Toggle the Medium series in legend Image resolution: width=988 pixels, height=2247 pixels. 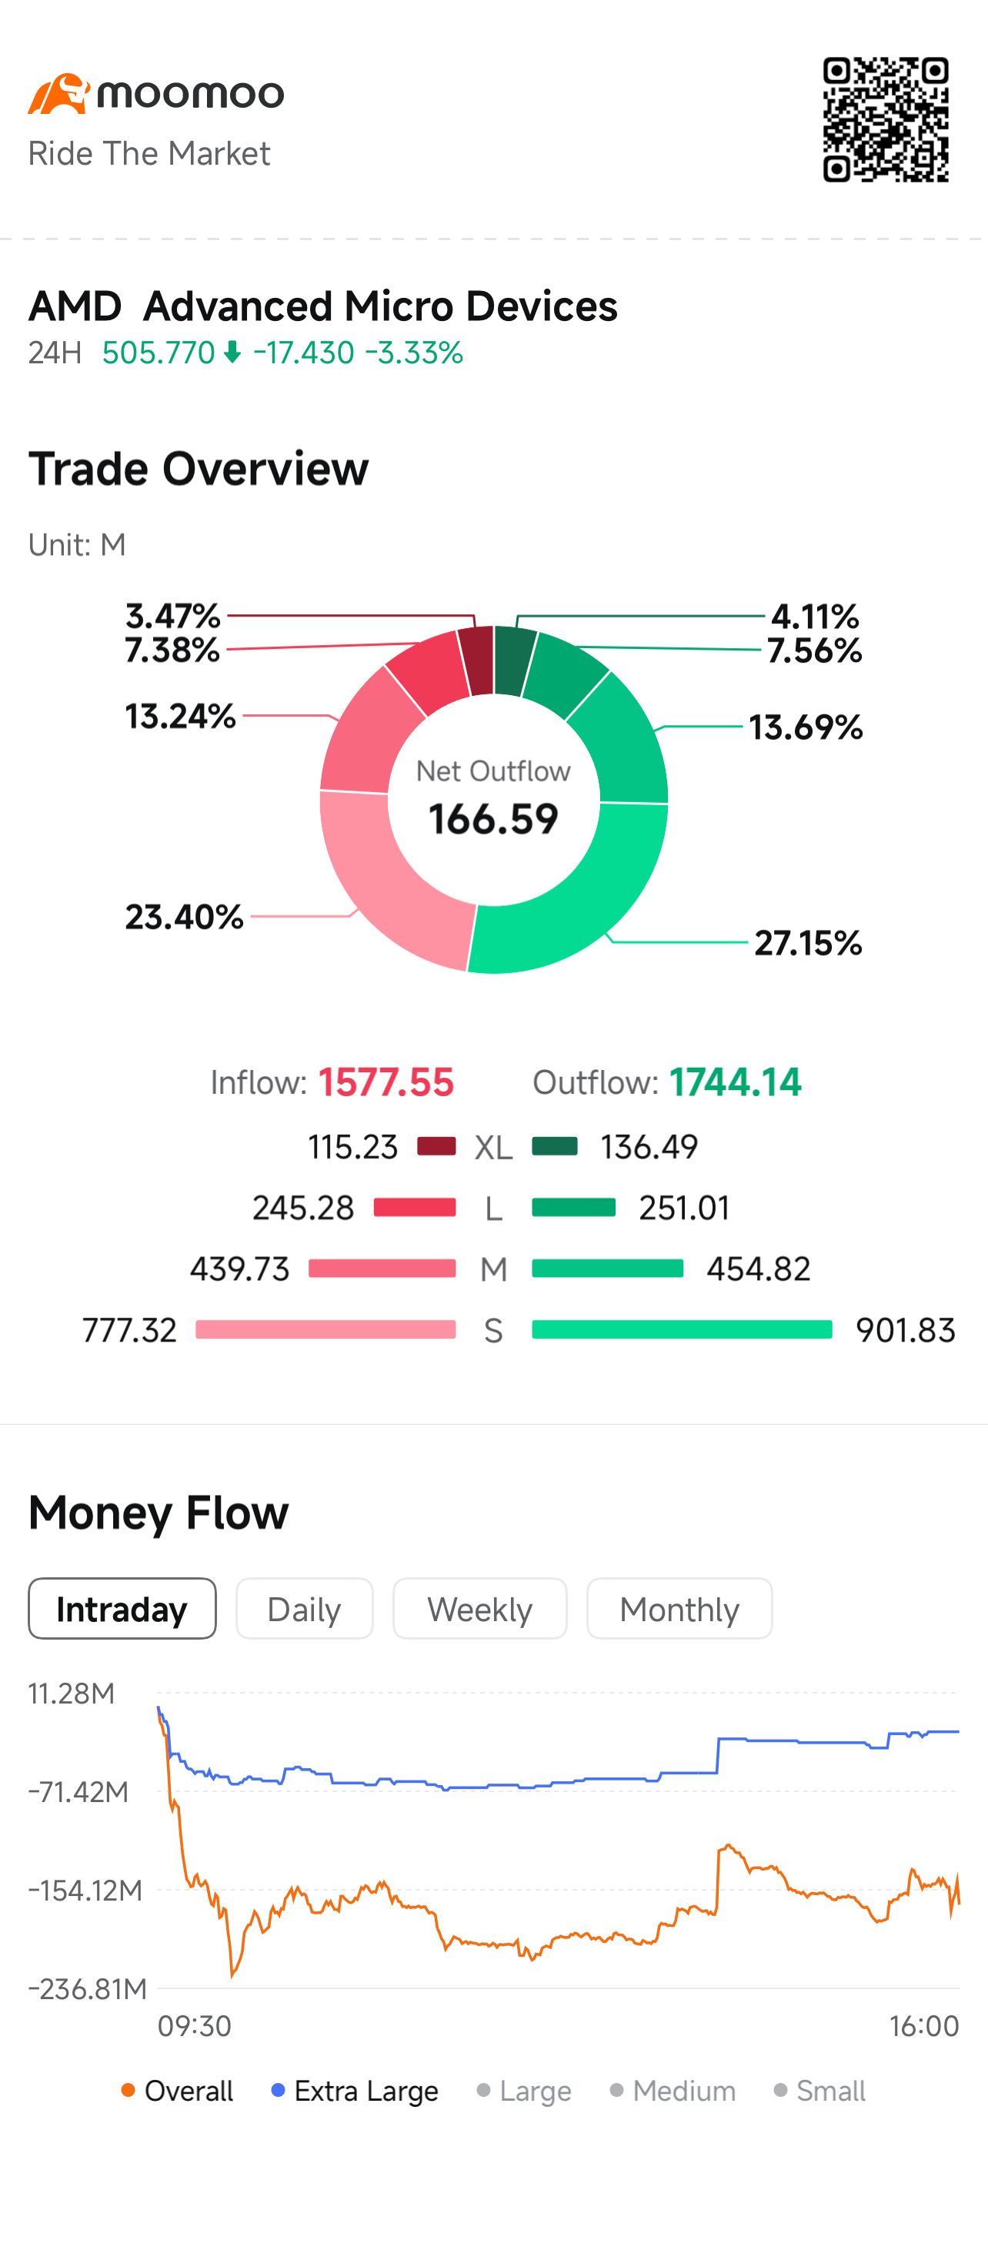point(673,2091)
